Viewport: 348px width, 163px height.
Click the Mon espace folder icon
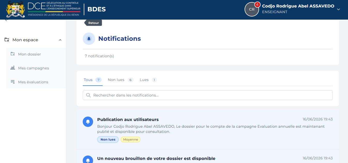pos(7,40)
